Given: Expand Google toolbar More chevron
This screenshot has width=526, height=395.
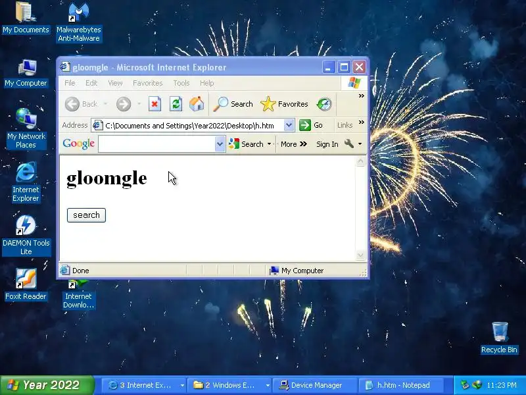Looking at the screenshot, I should (x=294, y=144).
